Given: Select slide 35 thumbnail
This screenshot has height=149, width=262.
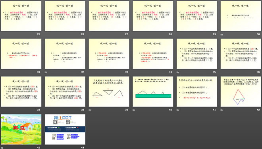Looking at the screenshot, I should pos(197,54).
